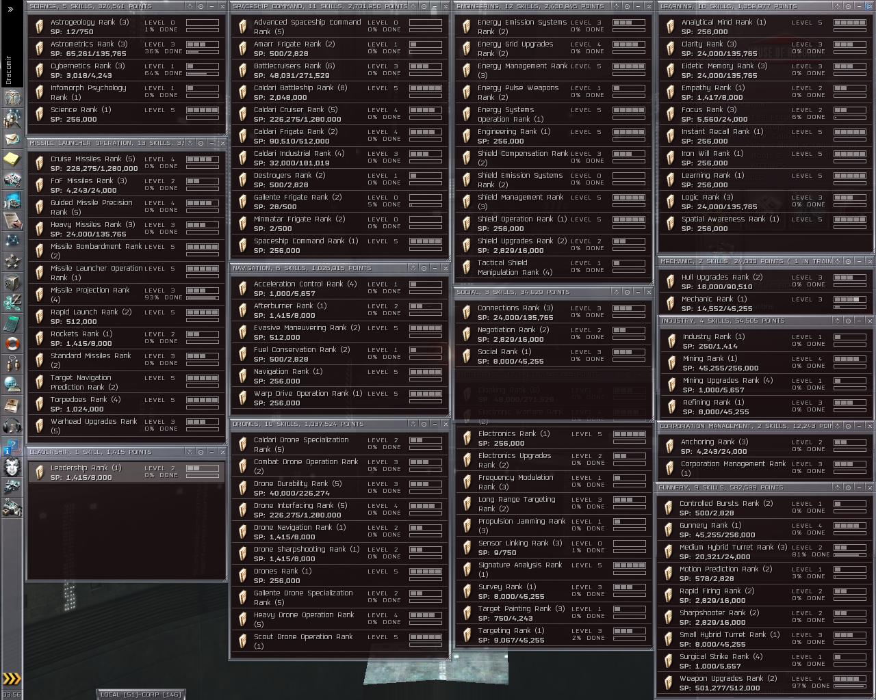Screen dimensions: 876x700
Task: Open the yellow notepad icon in sidebar
Action: tap(12, 159)
